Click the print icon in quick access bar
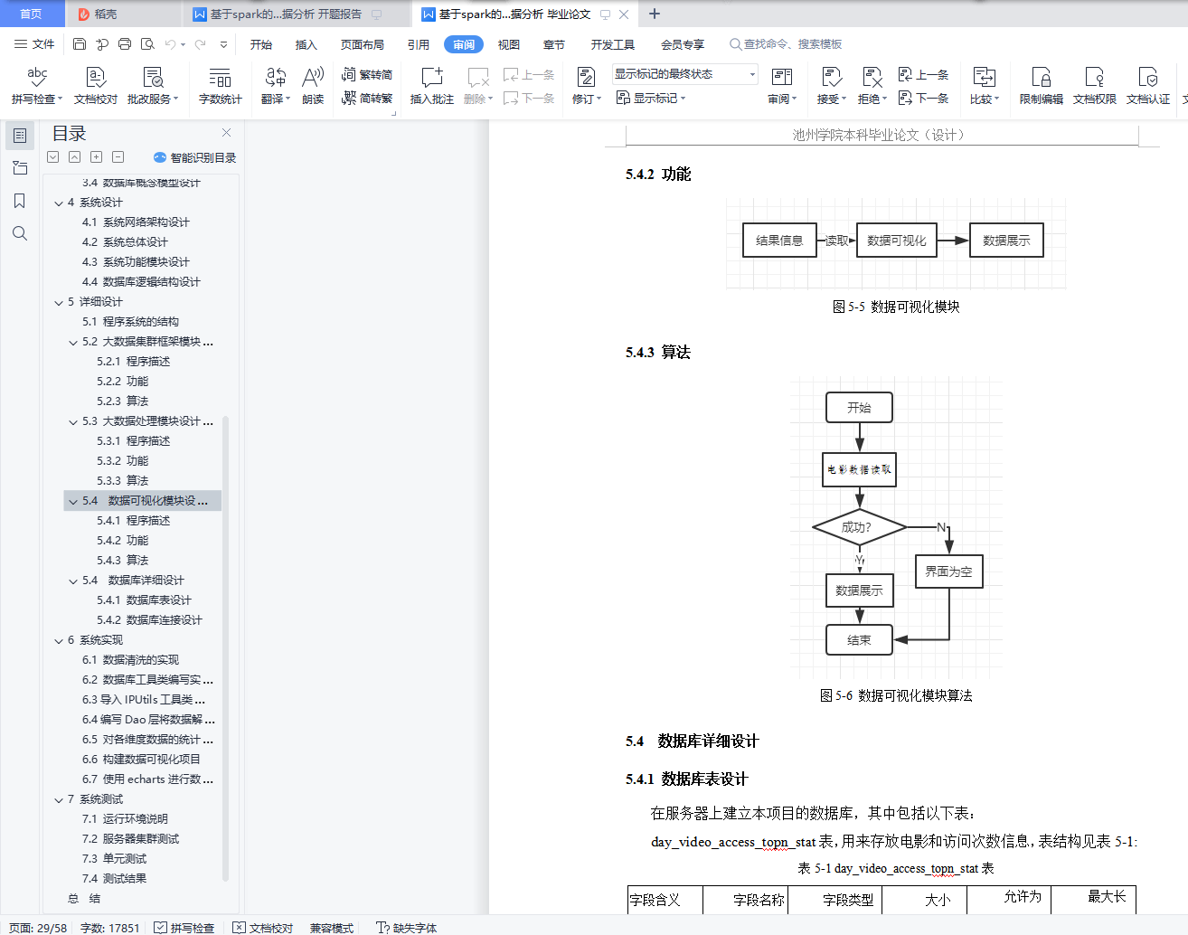Image resolution: width=1188 pixels, height=935 pixels. [125, 43]
